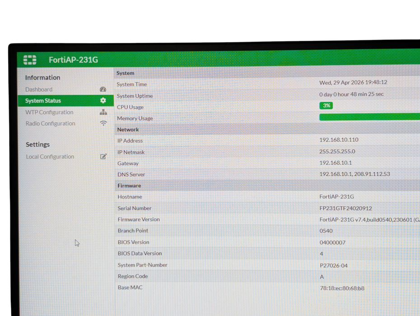420x316 pixels.
Task: Click the serial value FP231GTF24020912
Action: tap(346, 209)
